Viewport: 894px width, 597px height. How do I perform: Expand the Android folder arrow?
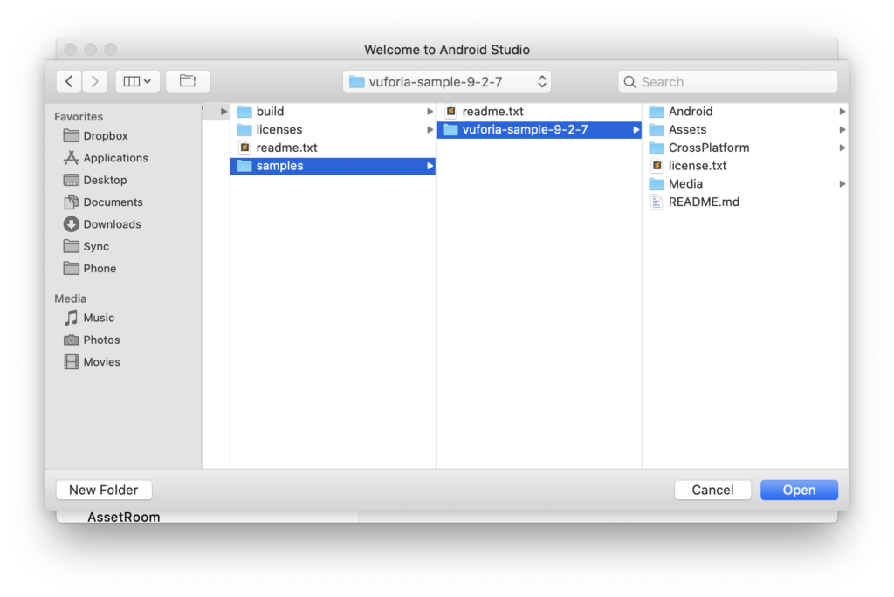842,112
